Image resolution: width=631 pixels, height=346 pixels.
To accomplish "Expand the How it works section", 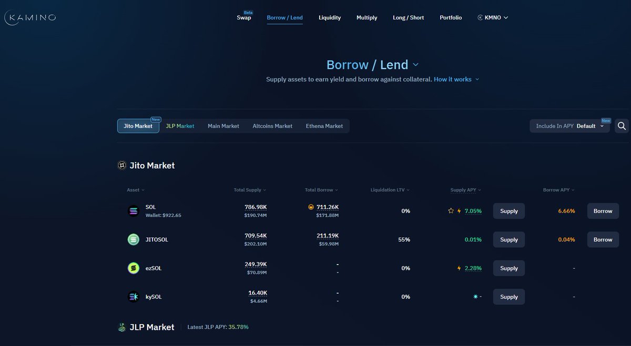I will [x=456, y=79].
